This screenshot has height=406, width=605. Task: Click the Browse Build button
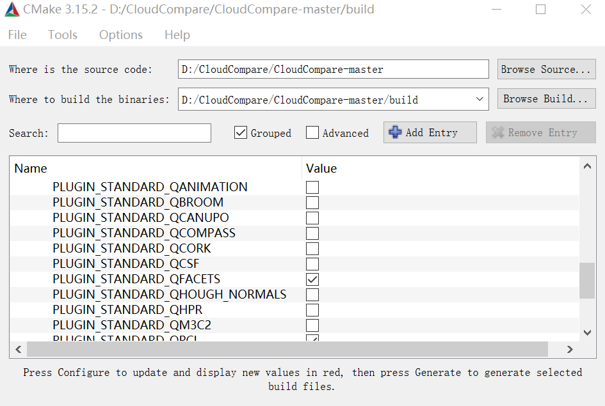point(545,98)
